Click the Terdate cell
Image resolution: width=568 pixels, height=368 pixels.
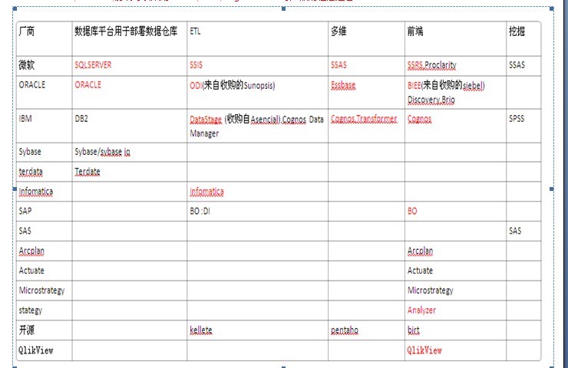pyautogui.click(x=129, y=172)
